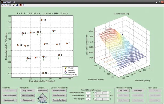Run Execute De-Noise

tap(59, 100)
